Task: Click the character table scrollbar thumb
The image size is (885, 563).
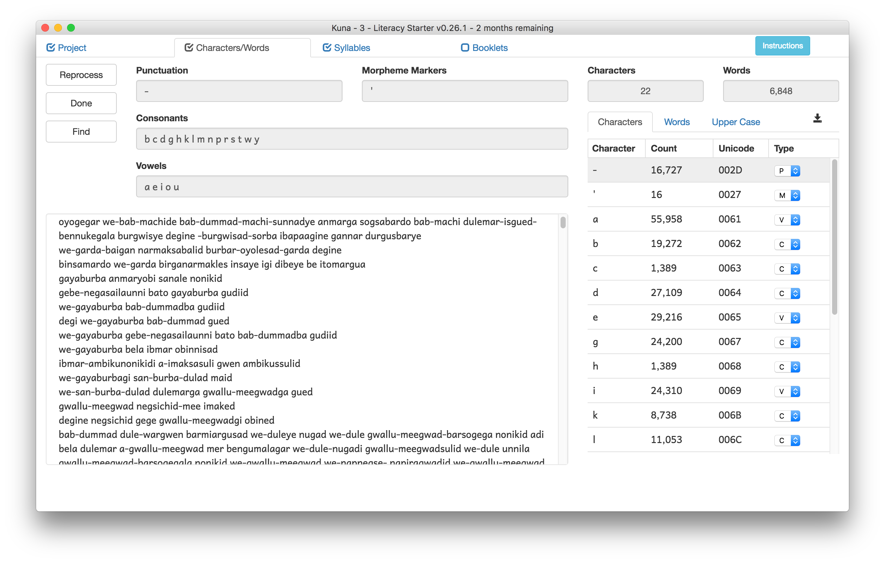Action: click(x=834, y=237)
